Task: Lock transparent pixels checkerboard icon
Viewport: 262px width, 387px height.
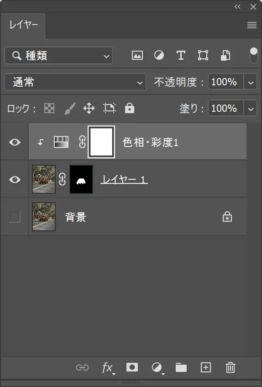Action: click(x=49, y=108)
